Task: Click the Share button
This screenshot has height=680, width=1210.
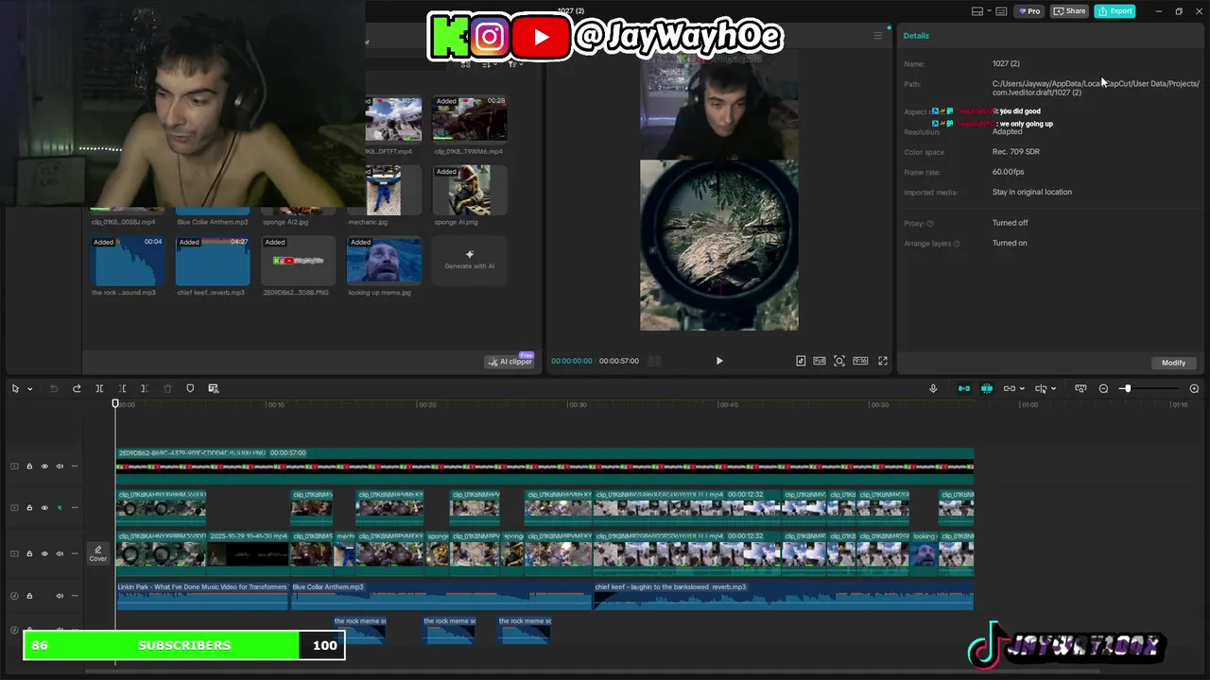Action: point(1070,11)
